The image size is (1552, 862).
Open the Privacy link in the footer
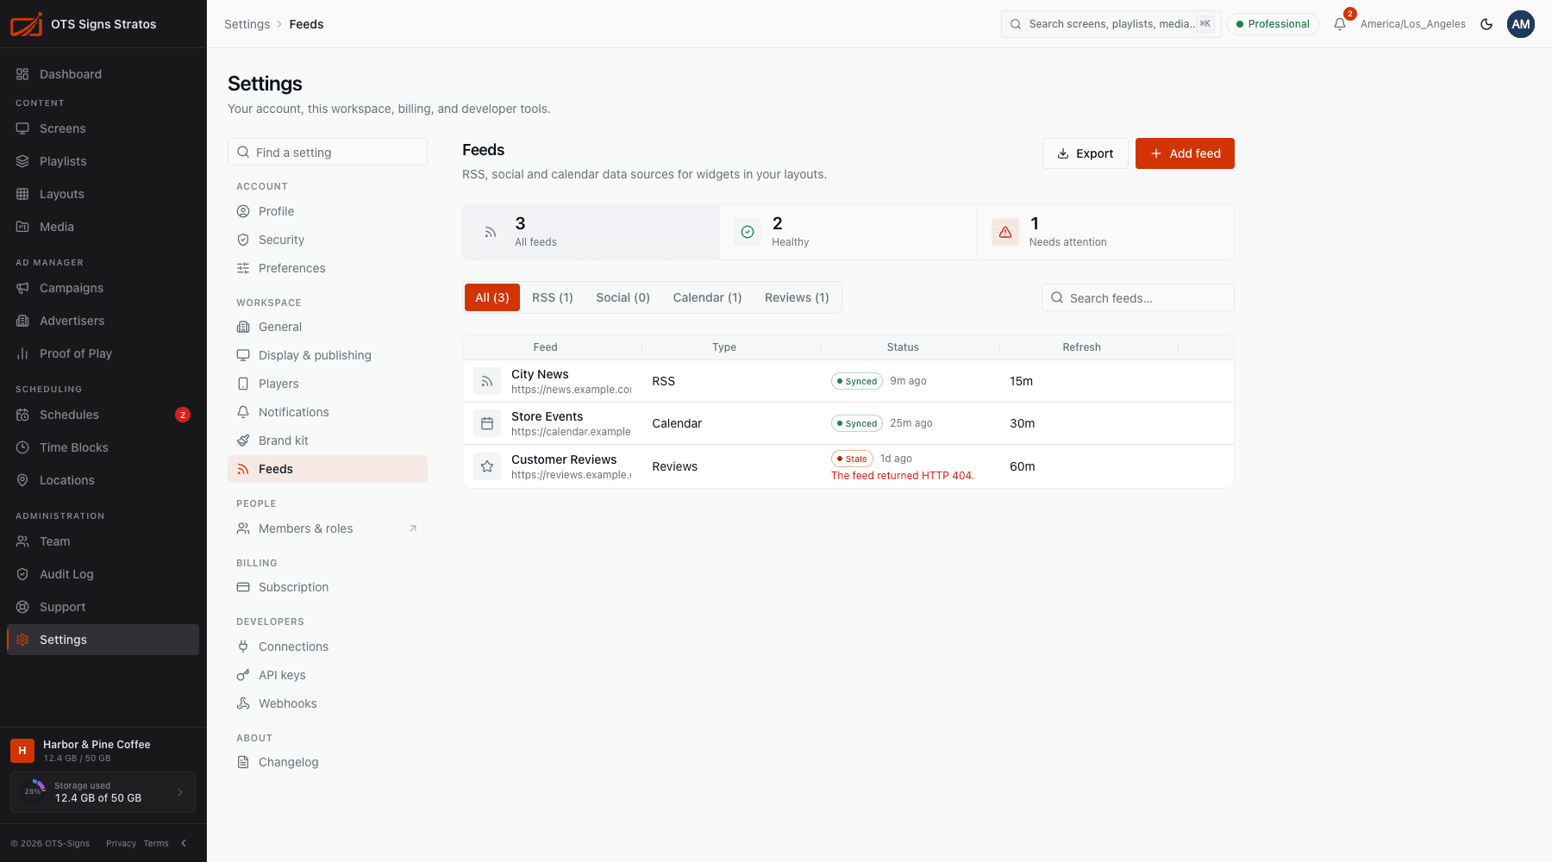pos(121,843)
